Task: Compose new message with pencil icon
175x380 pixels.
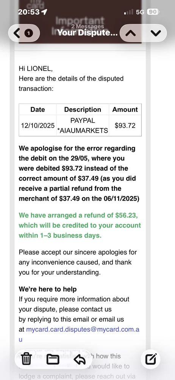Action: click(x=151, y=359)
